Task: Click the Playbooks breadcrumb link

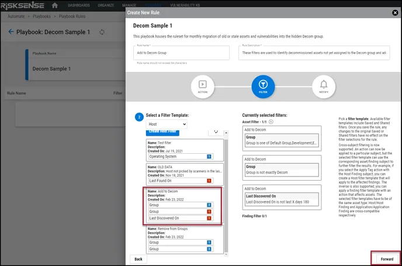Action: pos(41,16)
